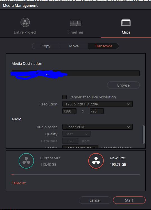
Task: Select the Move mode option
Action: tap(74, 46)
